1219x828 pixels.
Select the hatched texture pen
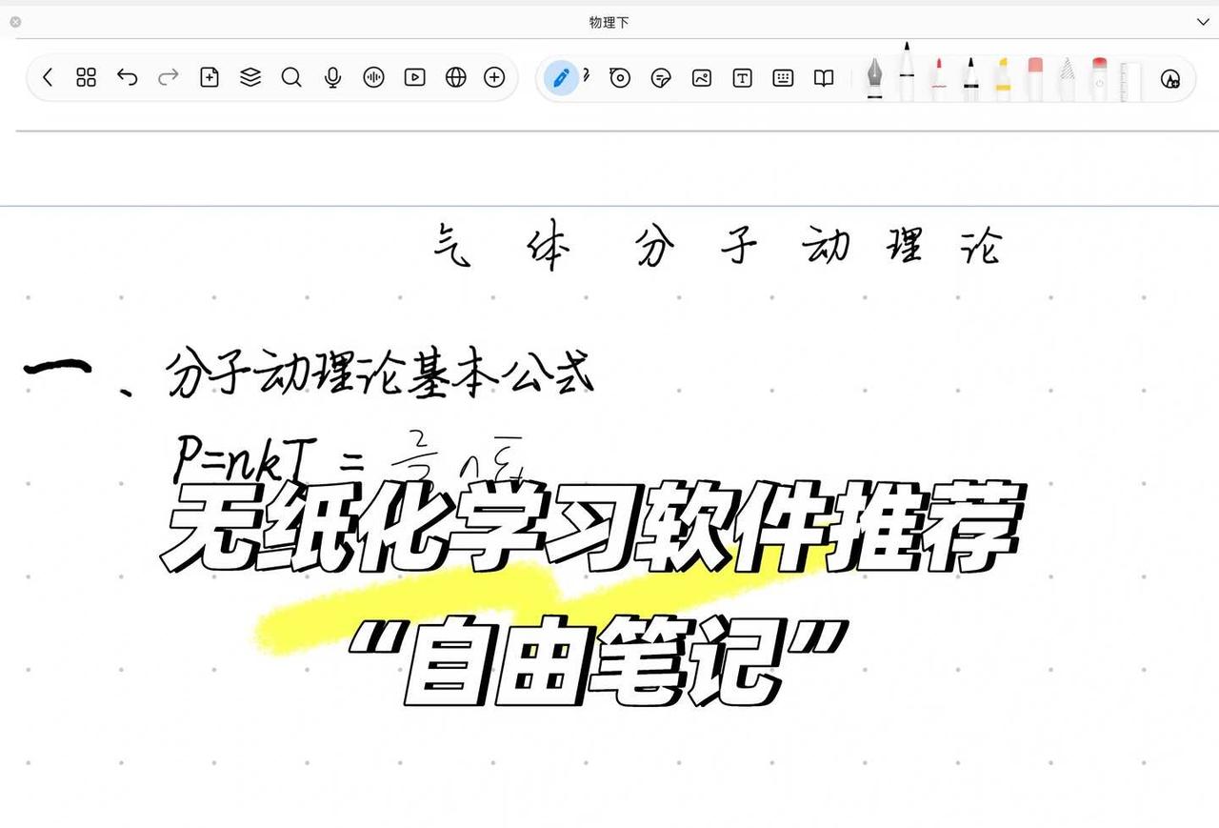click(1068, 78)
